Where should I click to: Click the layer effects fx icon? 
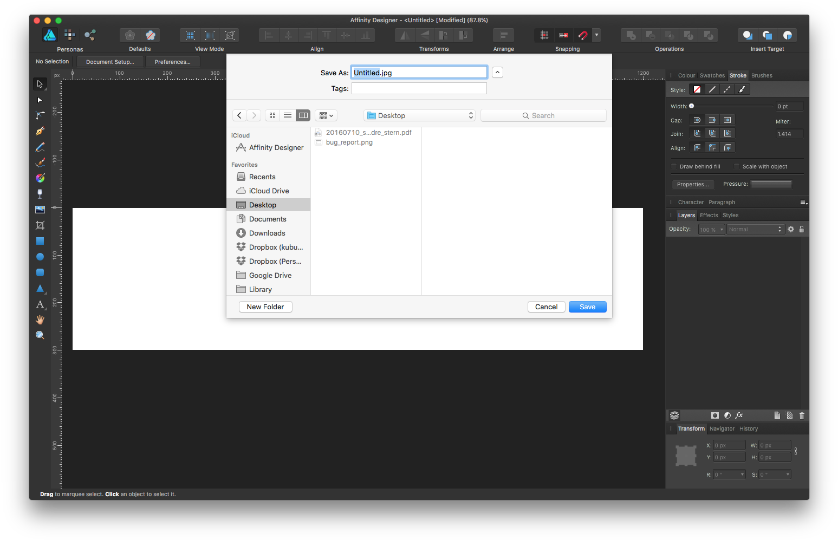739,415
